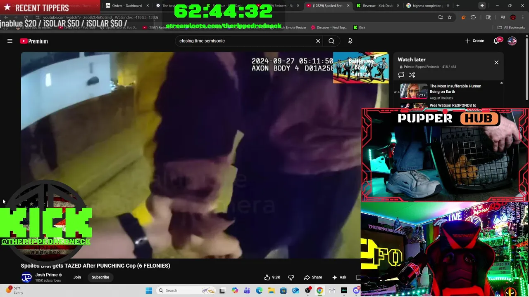529x297 pixels.
Task: Open Microsoft Teams from the taskbar
Action: coord(247,290)
